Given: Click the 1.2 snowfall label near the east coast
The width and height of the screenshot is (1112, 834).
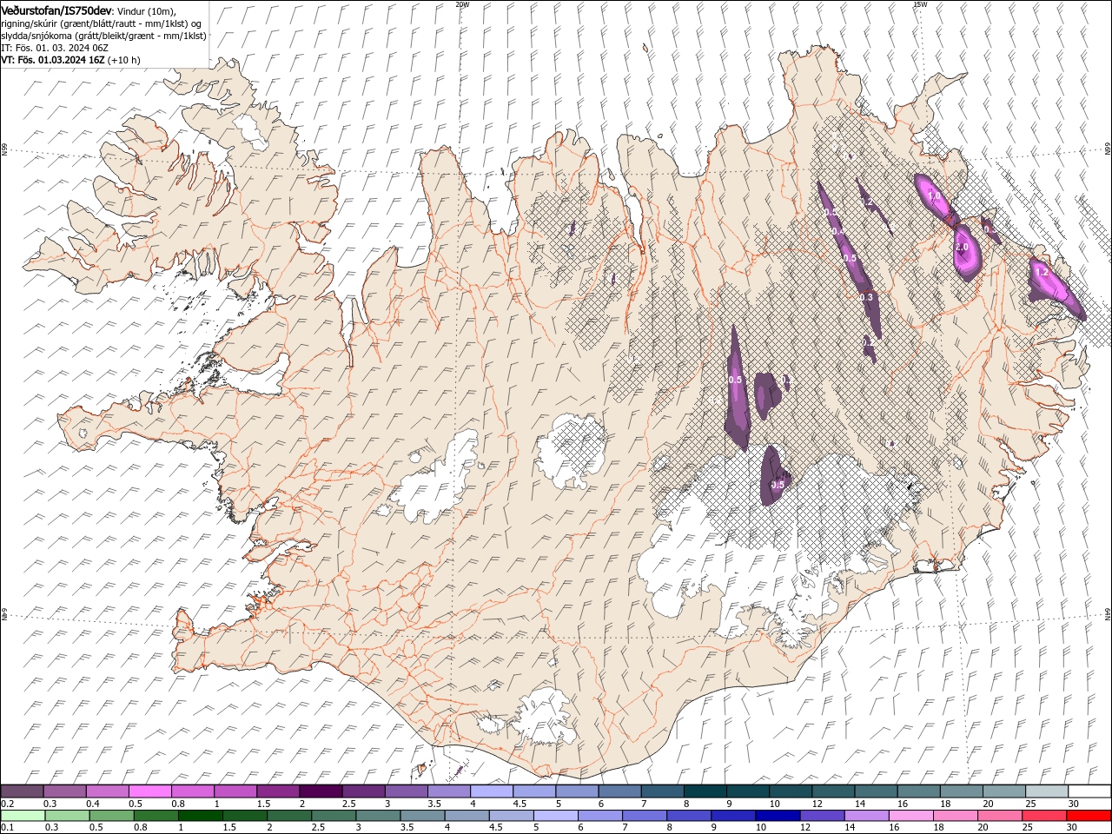Looking at the screenshot, I should click(x=1042, y=272).
